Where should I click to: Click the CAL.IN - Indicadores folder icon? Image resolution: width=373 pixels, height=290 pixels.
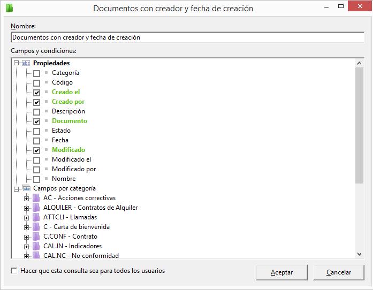36,246
